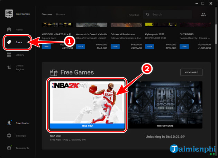Viewport: 218px width, 158px height.
Task: Click the ₫776,800 price text
Action: pyautogui.click(x=171, y=48)
